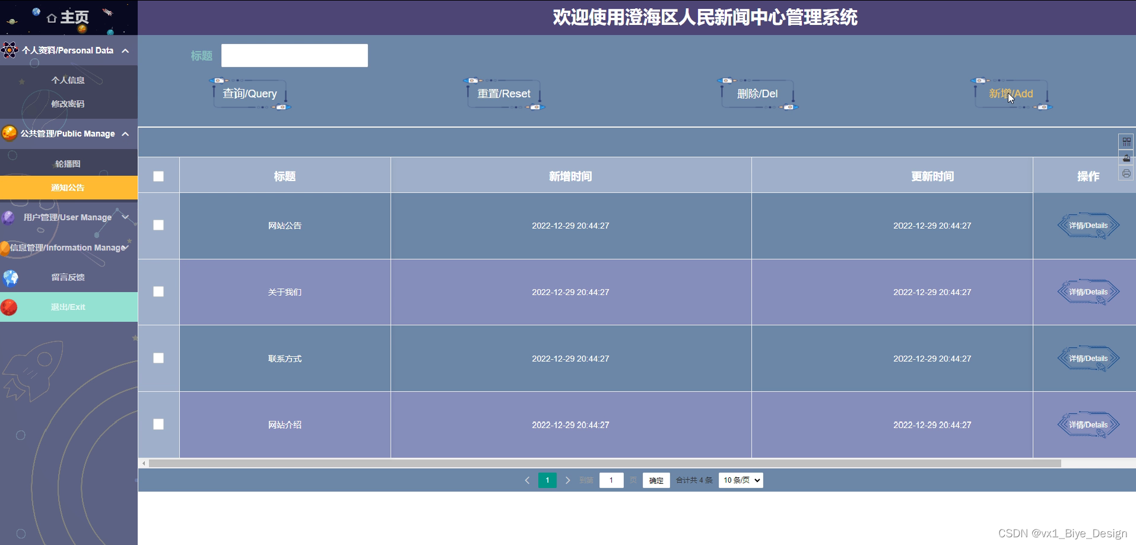The image size is (1136, 545).
Task: Click the 查询/Query button
Action: [250, 94]
